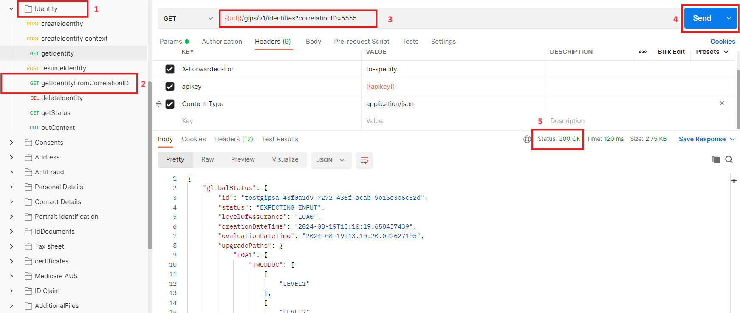Screen dimensions: 740x313
Task: Click the Personal Details folder icon
Action: coord(28,187)
